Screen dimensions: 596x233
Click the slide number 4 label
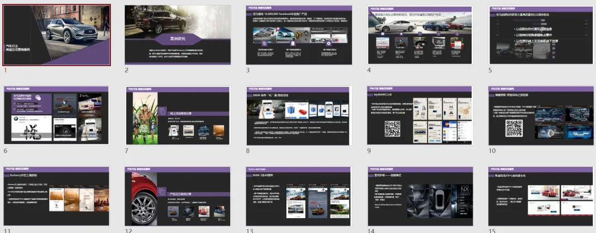pos(369,70)
